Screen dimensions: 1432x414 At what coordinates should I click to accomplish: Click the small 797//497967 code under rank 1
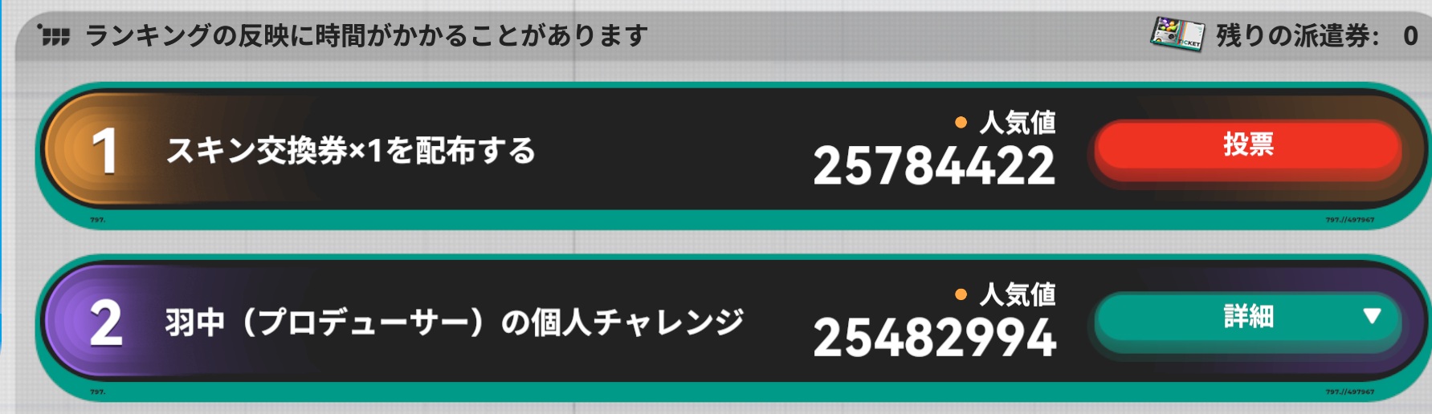(x=1349, y=220)
